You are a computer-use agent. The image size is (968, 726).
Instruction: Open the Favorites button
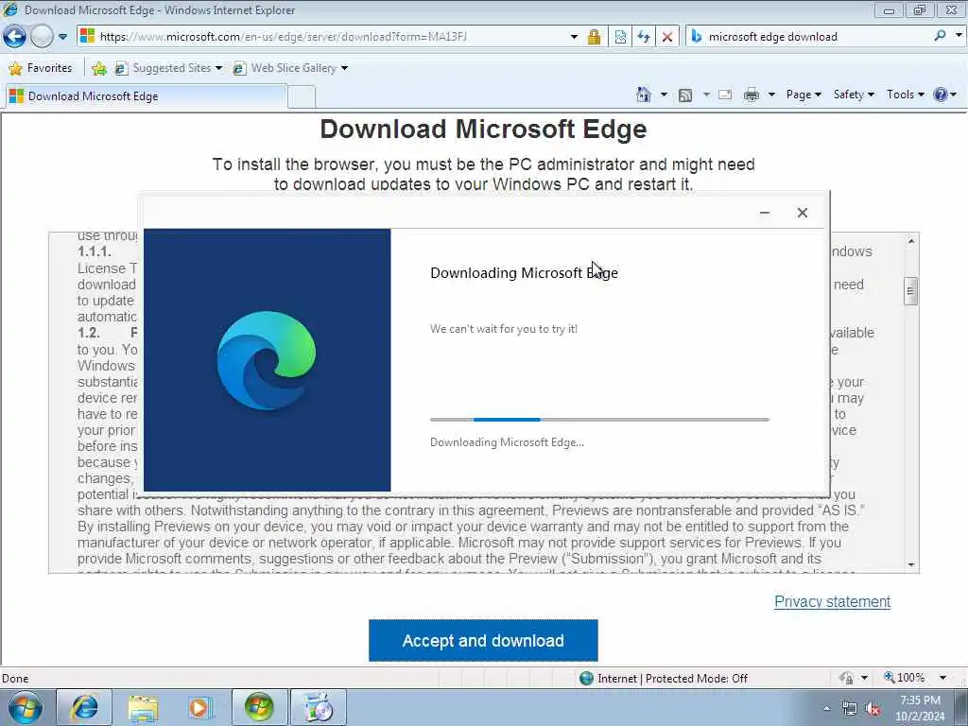tap(41, 68)
